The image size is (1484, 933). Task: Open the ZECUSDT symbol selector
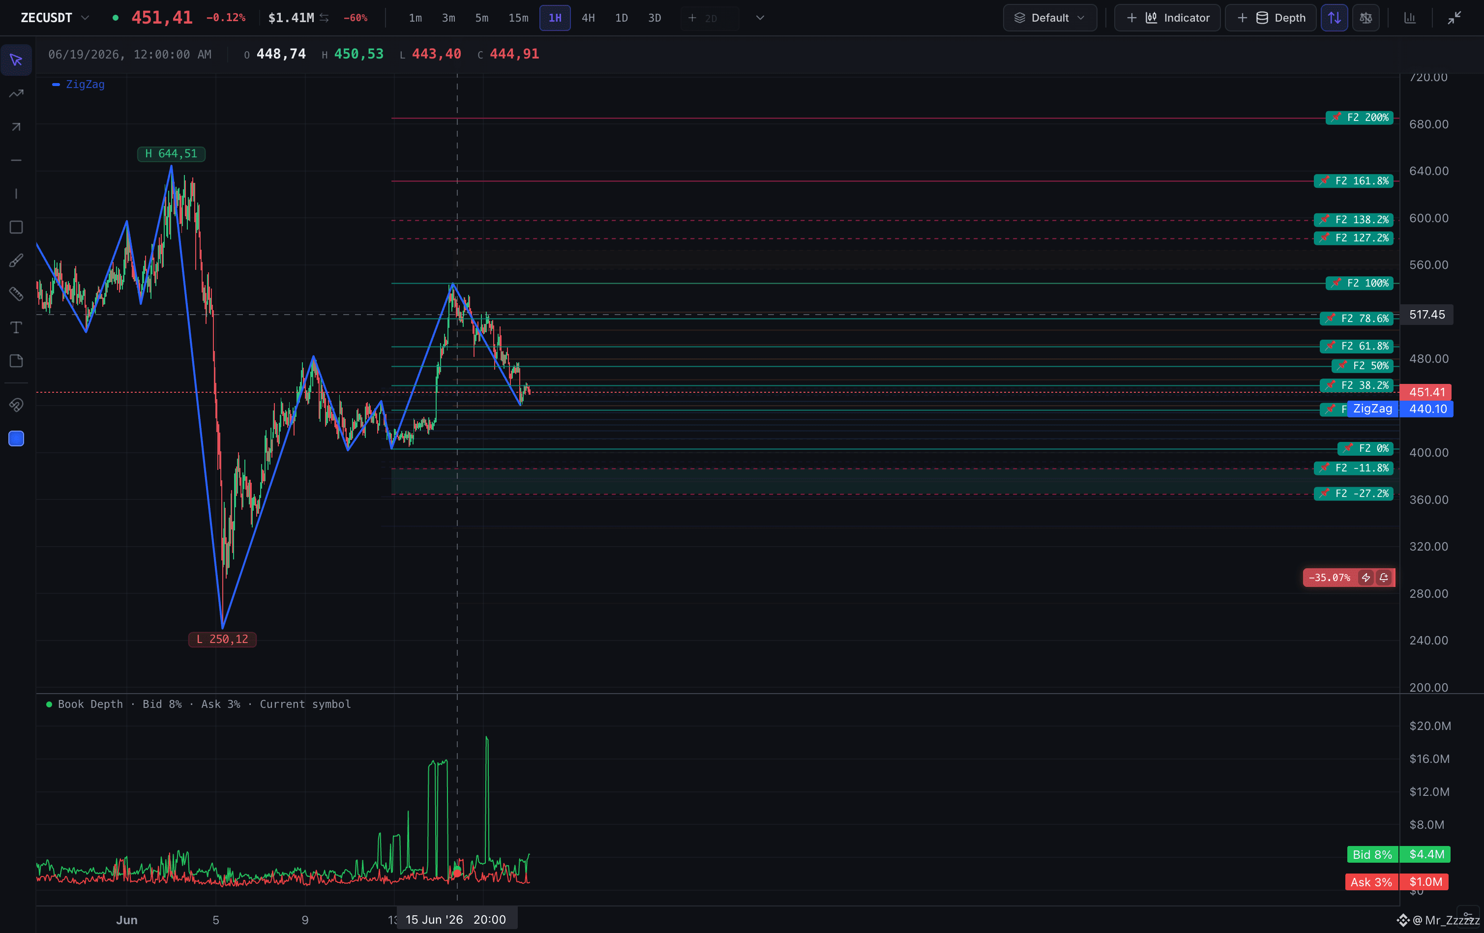pos(56,18)
